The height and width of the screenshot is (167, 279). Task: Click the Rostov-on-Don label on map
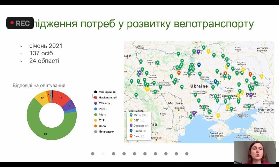(x=266, y=110)
